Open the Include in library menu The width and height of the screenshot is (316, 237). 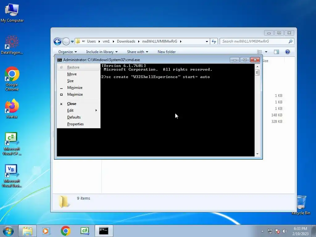[102, 52]
